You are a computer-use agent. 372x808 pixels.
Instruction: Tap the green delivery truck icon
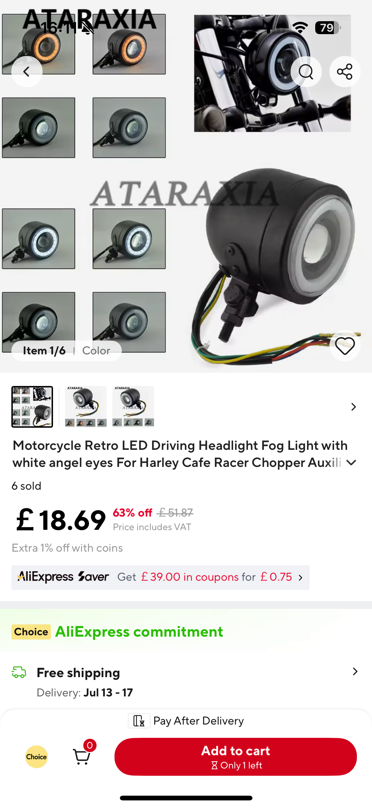pyautogui.click(x=19, y=672)
